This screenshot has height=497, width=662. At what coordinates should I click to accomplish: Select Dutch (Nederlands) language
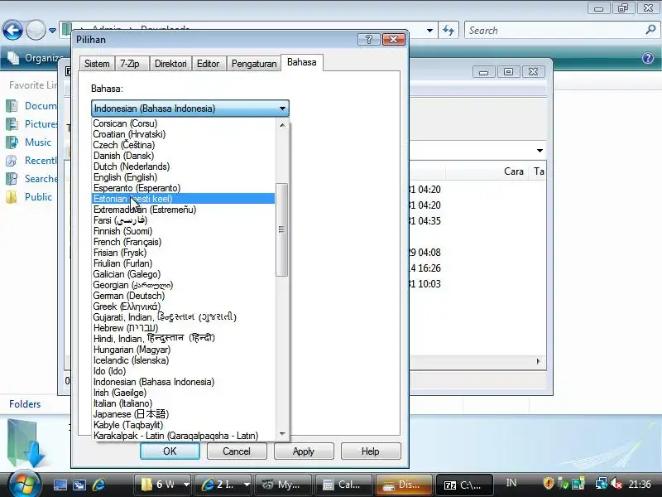(x=183, y=166)
